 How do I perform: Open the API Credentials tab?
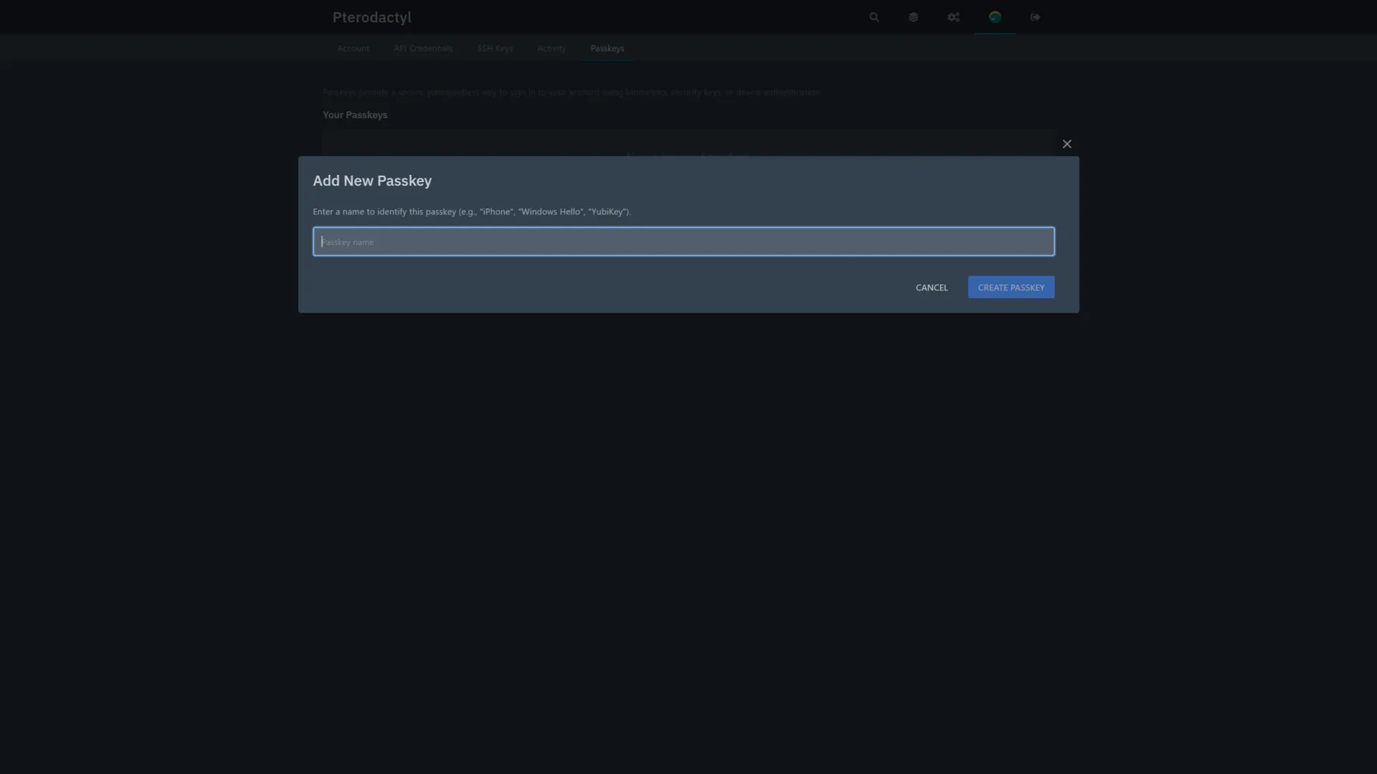point(422,49)
